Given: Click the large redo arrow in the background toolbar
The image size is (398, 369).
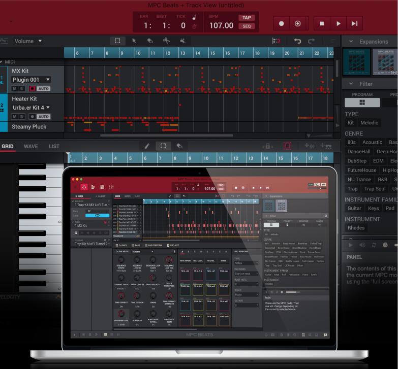Looking at the screenshot, I should point(311,41).
